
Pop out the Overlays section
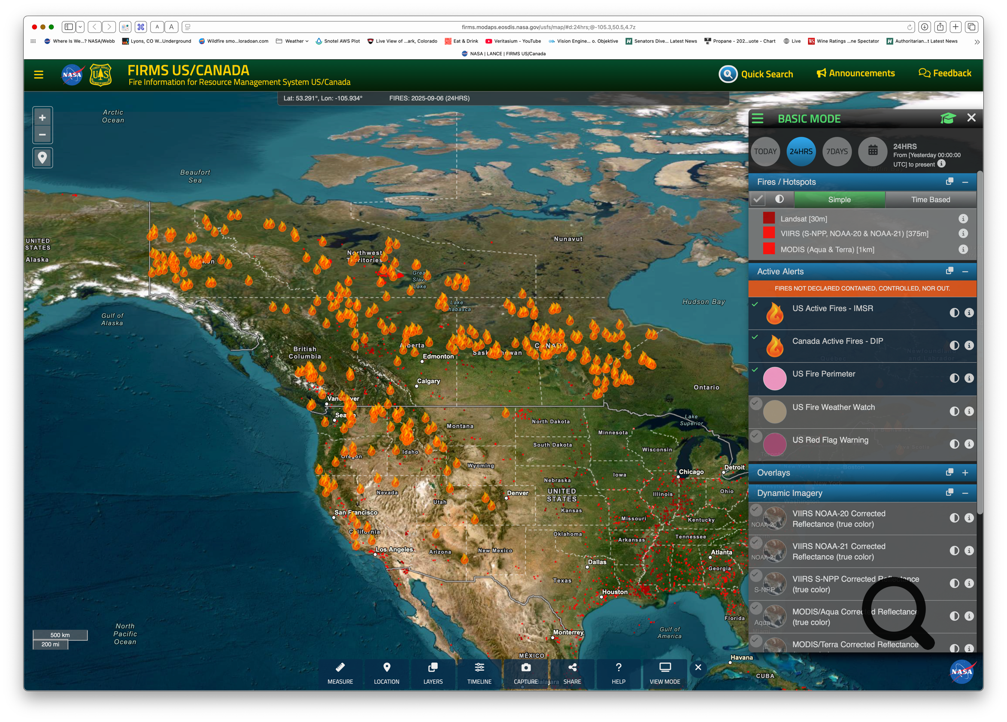point(949,473)
